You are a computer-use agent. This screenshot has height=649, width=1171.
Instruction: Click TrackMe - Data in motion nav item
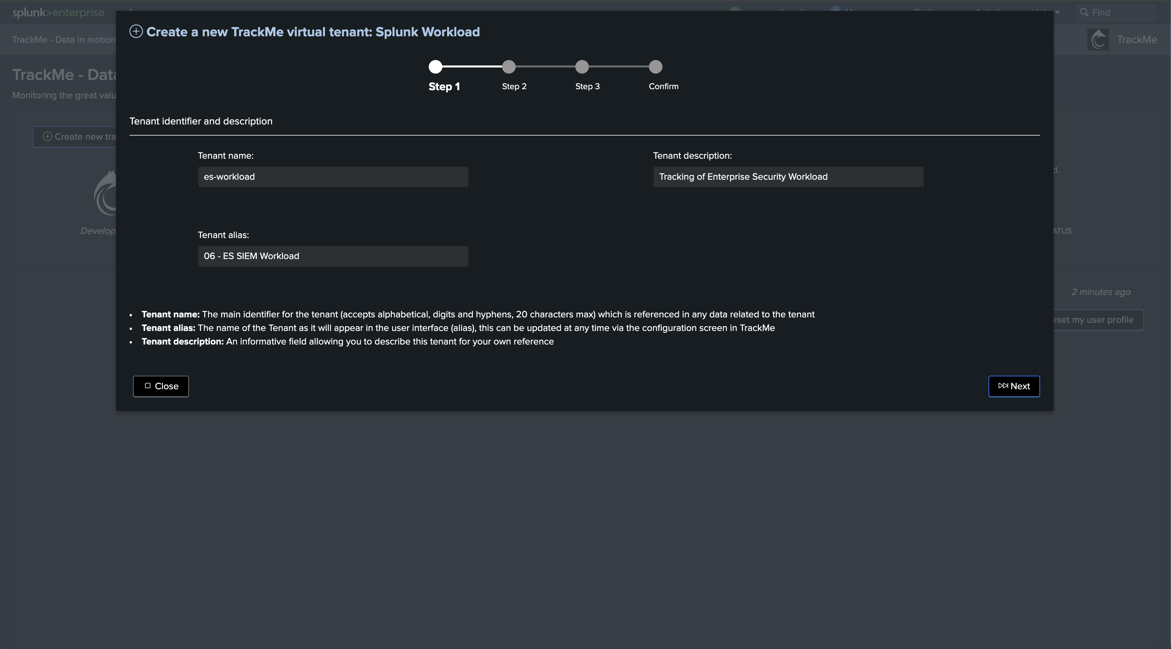click(64, 40)
